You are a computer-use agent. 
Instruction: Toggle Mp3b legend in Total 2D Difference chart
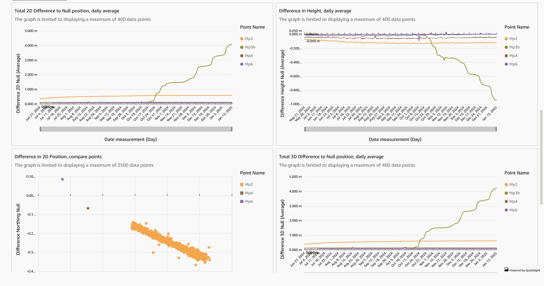click(x=250, y=47)
